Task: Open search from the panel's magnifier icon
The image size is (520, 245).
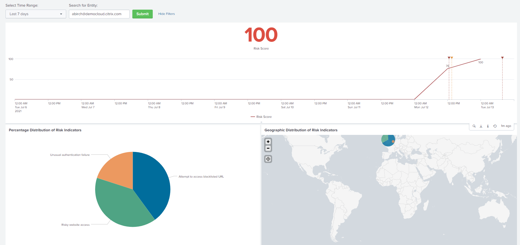Action: pyautogui.click(x=474, y=126)
